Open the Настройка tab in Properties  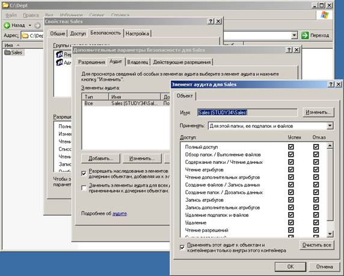137,34
